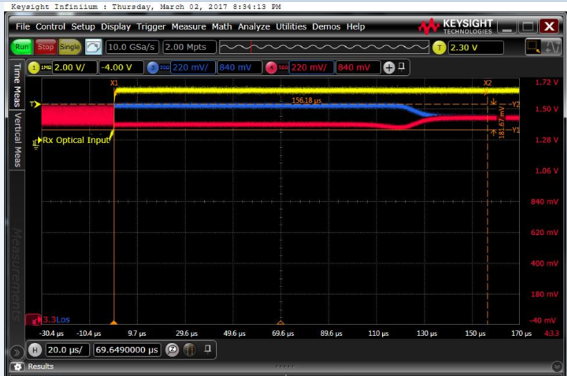
Task: Click the Rx Optical Input ground marker
Action: click(37, 142)
